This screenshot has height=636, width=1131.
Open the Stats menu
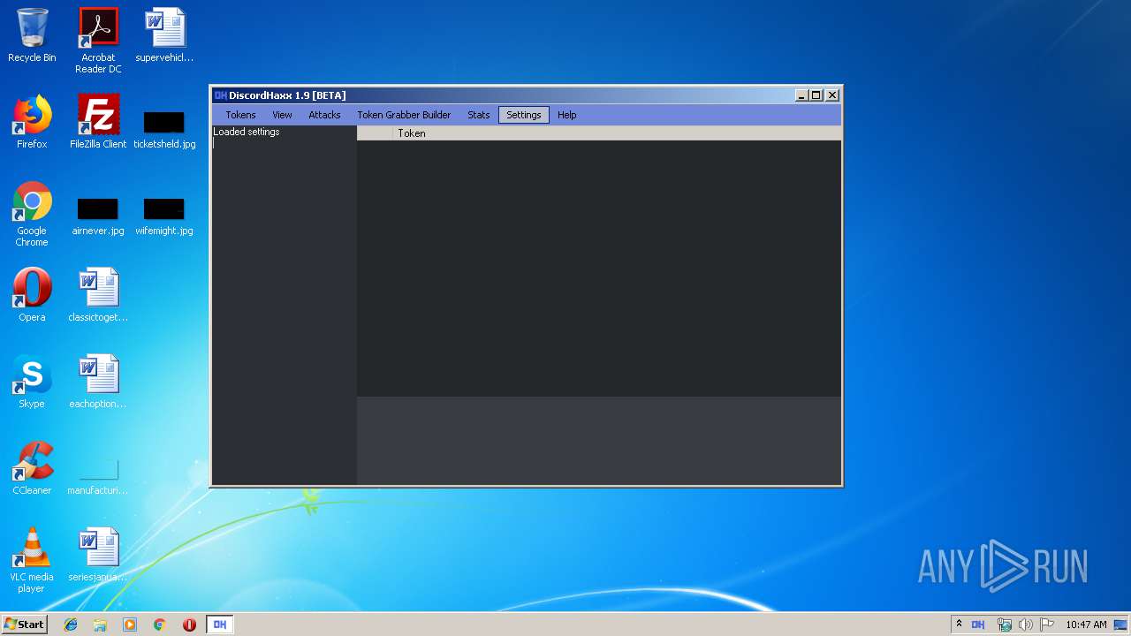[478, 115]
